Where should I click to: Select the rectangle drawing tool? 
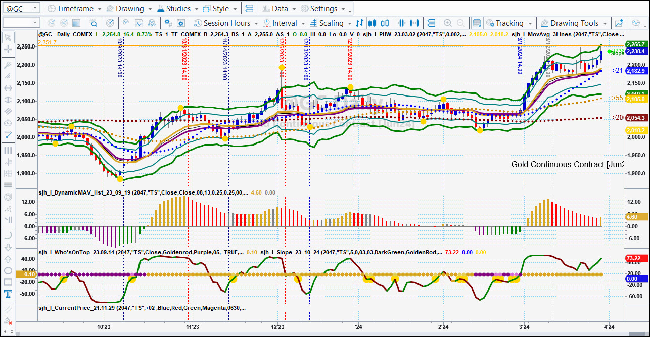click(x=8, y=282)
